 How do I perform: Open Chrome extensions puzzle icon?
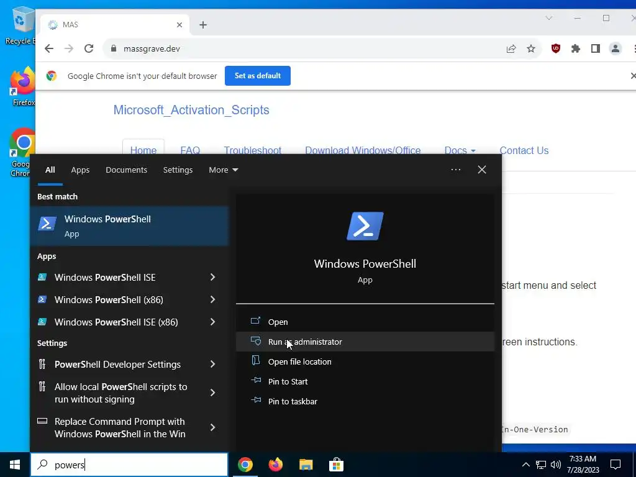tap(576, 48)
